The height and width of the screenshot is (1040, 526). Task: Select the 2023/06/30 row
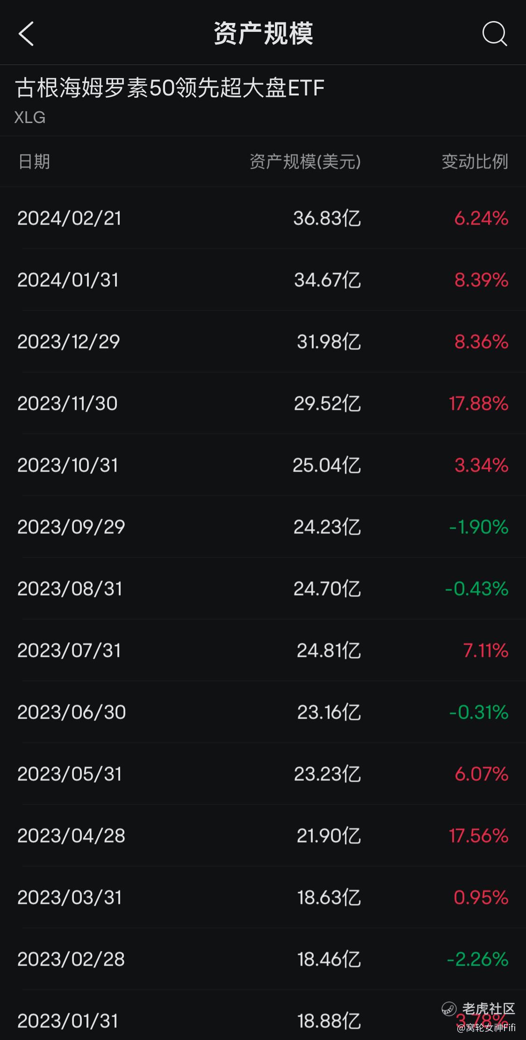(263, 712)
